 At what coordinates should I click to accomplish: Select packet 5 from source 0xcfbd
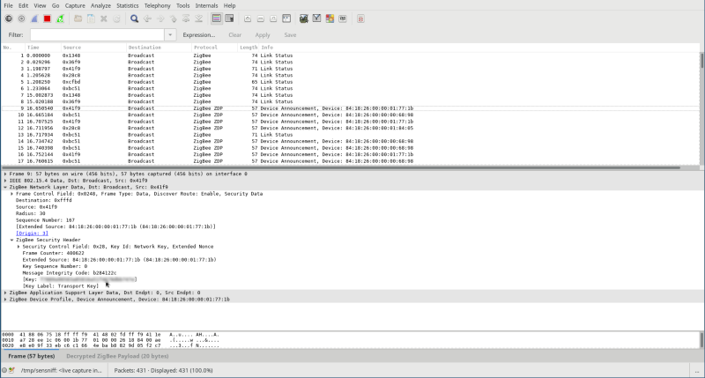click(x=351, y=82)
